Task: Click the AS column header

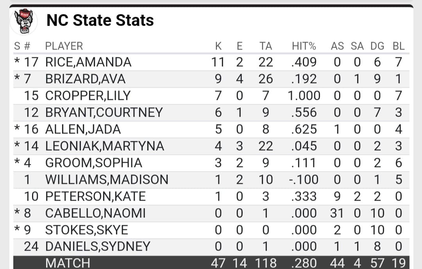Action: coord(337,46)
